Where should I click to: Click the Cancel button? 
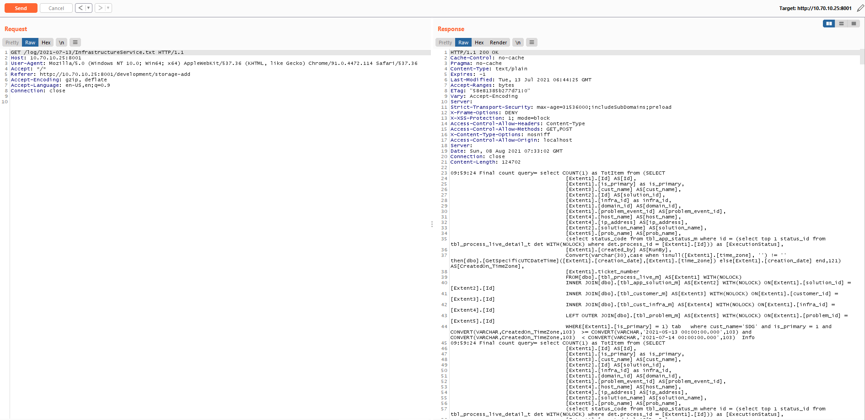tap(56, 8)
